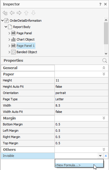Expand the Page Panel node
The height and width of the screenshot is (170, 109).
pyautogui.click(x=9, y=33)
